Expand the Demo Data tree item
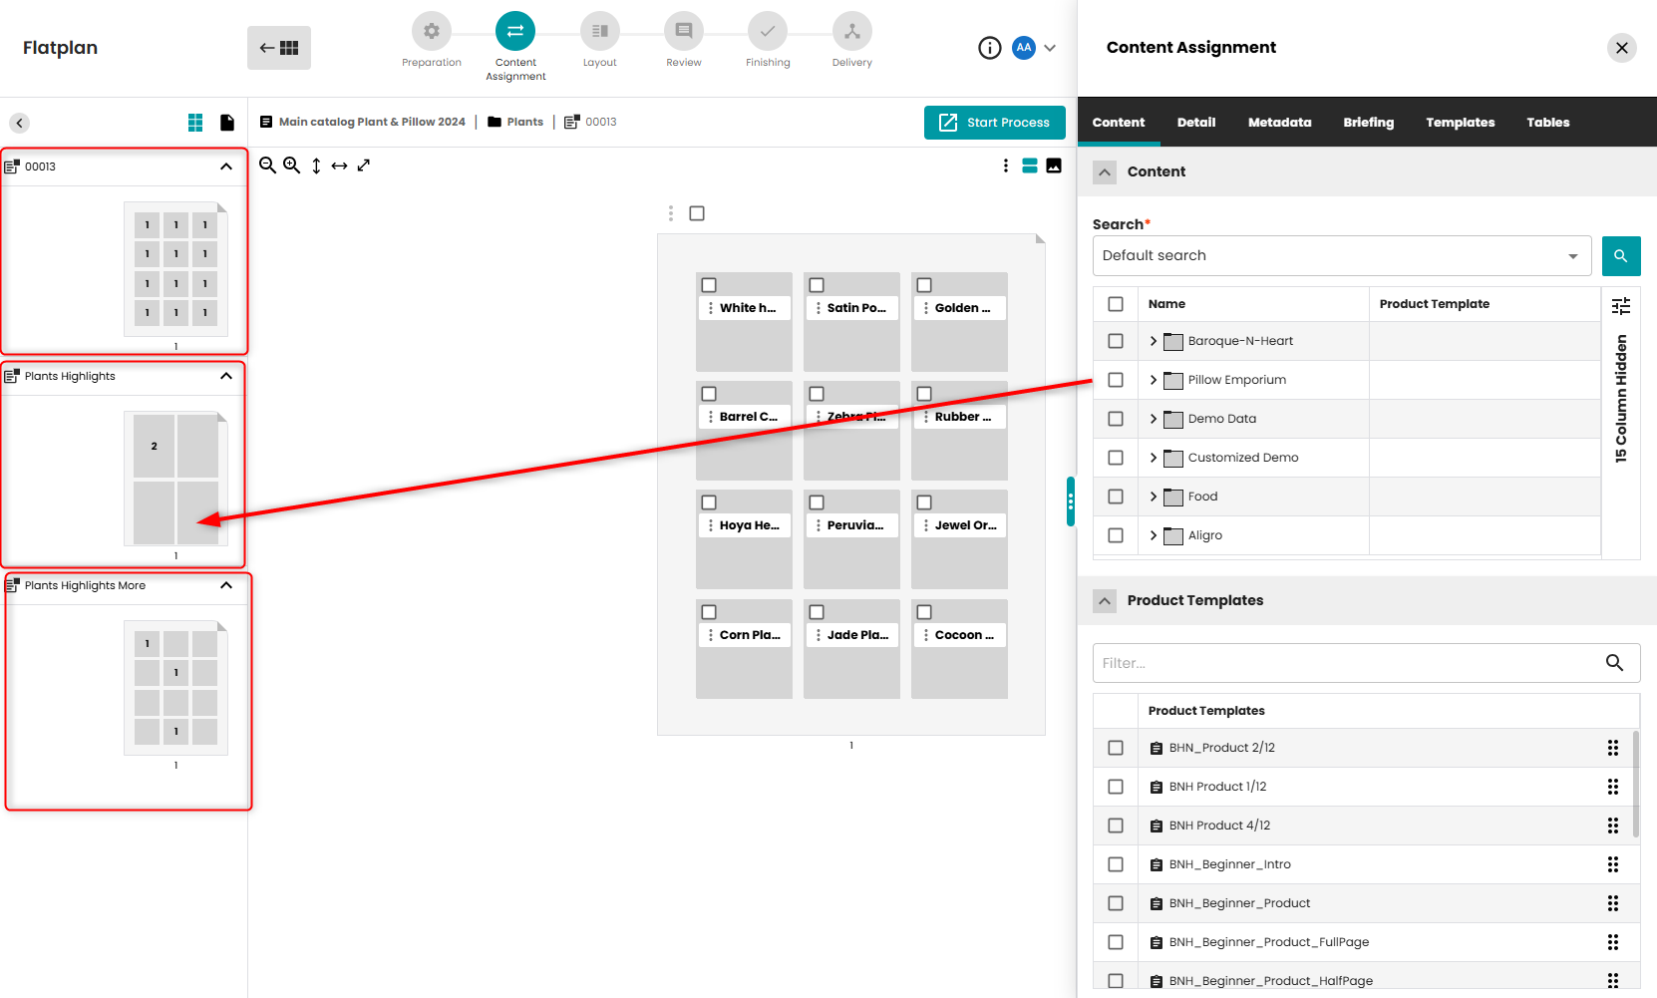 click(1154, 419)
